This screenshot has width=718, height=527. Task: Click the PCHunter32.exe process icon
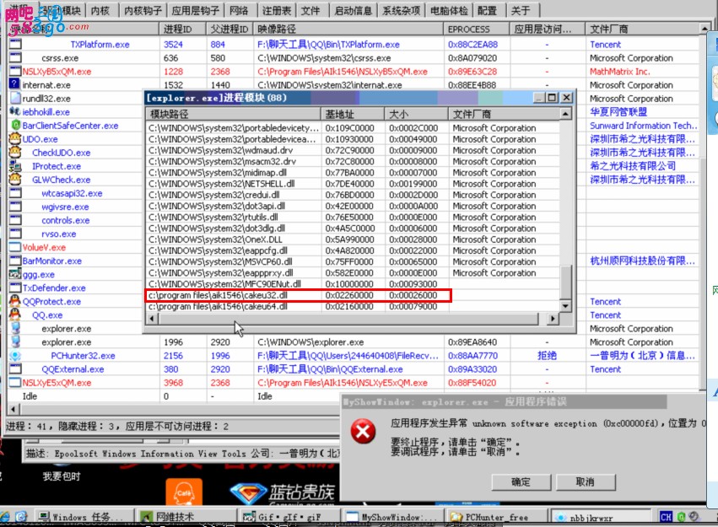coord(15,356)
